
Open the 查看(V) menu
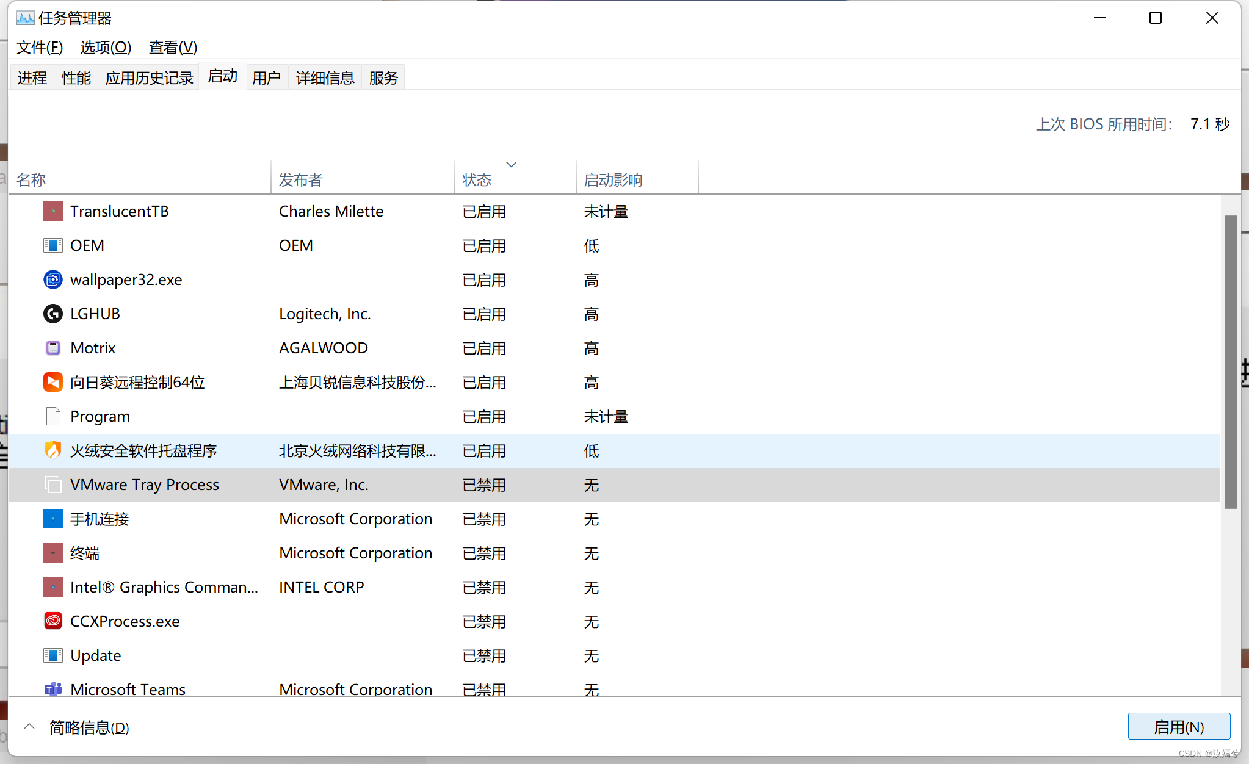tap(173, 47)
